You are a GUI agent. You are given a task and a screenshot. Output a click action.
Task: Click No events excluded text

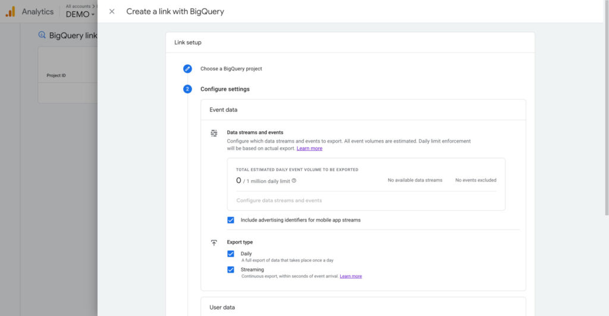(x=476, y=181)
